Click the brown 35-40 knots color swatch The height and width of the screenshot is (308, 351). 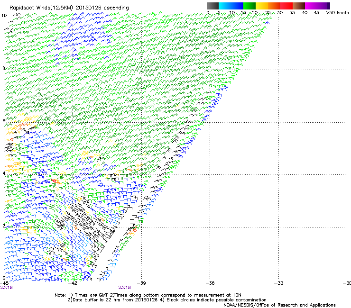click(299, 6)
